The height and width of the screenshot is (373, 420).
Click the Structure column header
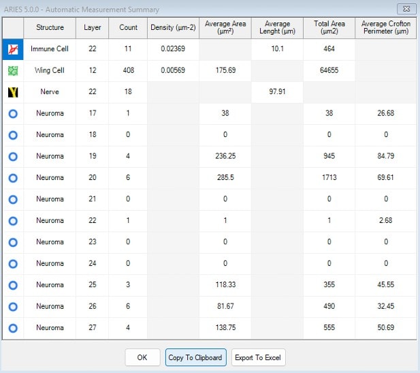pos(50,28)
